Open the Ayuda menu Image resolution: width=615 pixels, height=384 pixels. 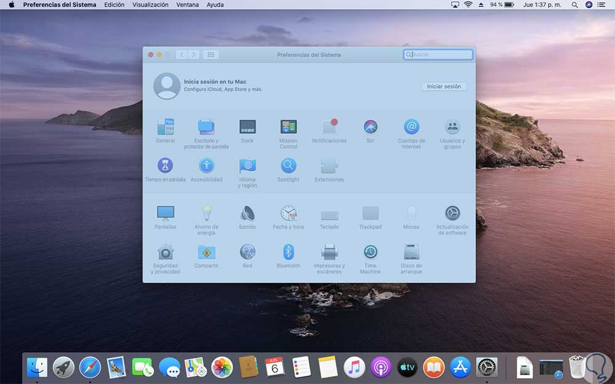pyautogui.click(x=215, y=5)
